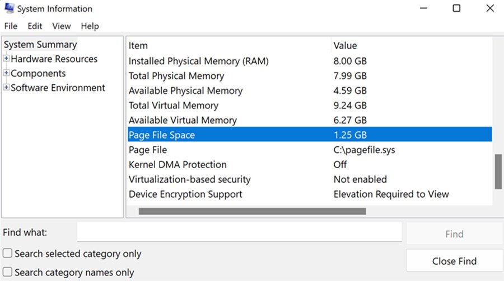Click the Find what input field
Image resolution: width=504 pixels, height=281 pixels.
pyautogui.click(x=239, y=232)
